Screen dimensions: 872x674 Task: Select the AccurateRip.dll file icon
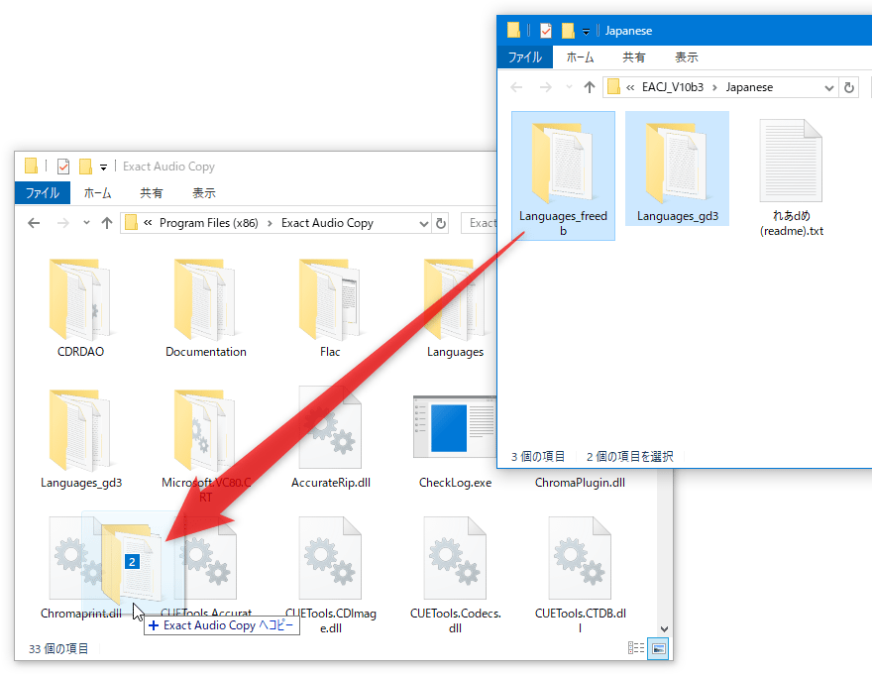[330, 428]
